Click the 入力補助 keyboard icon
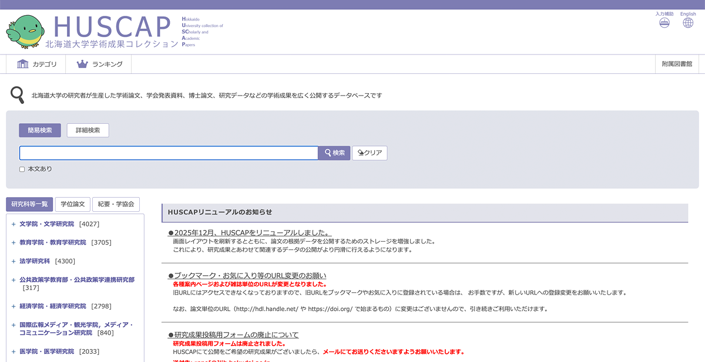This screenshot has width=705, height=362. tap(664, 23)
